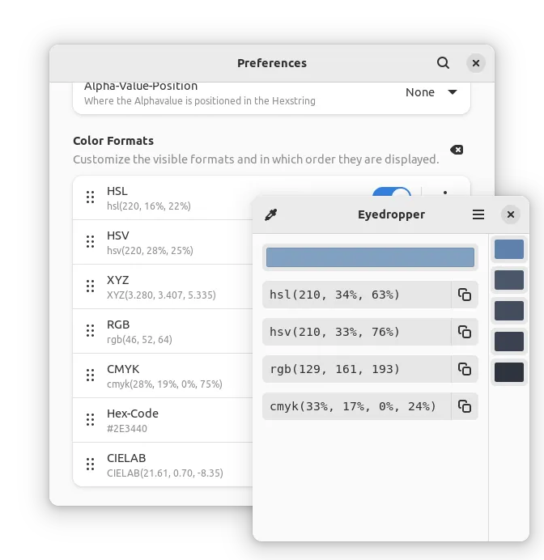
Task: Pick a color with the eyedropper icon
Action: pos(270,214)
